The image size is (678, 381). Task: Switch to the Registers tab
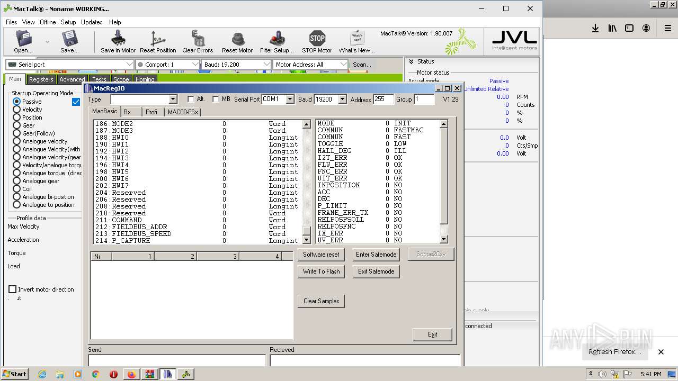pos(41,79)
